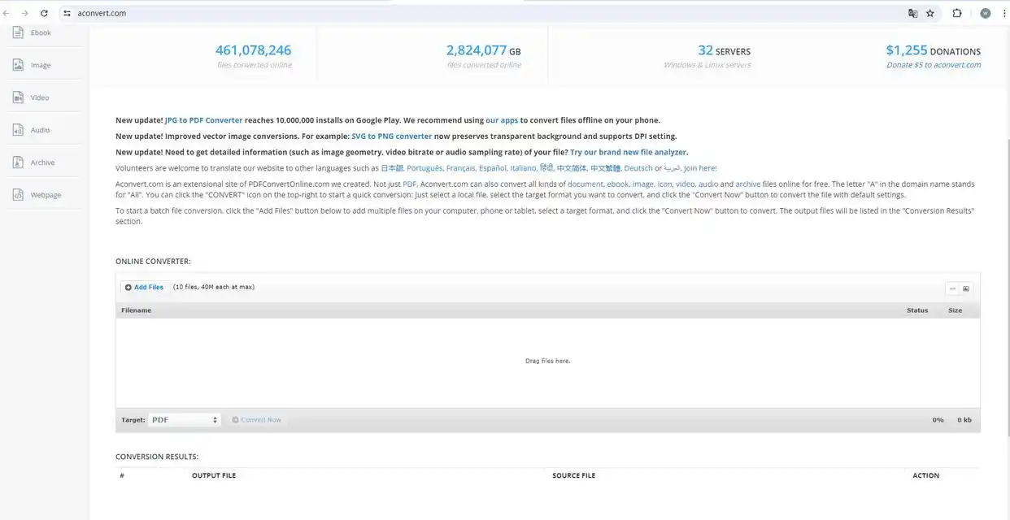The height and width of the screenshot is (520, 1010).
Task: Open the Target format dropdown showing PDF
Action: click(184, 420)
